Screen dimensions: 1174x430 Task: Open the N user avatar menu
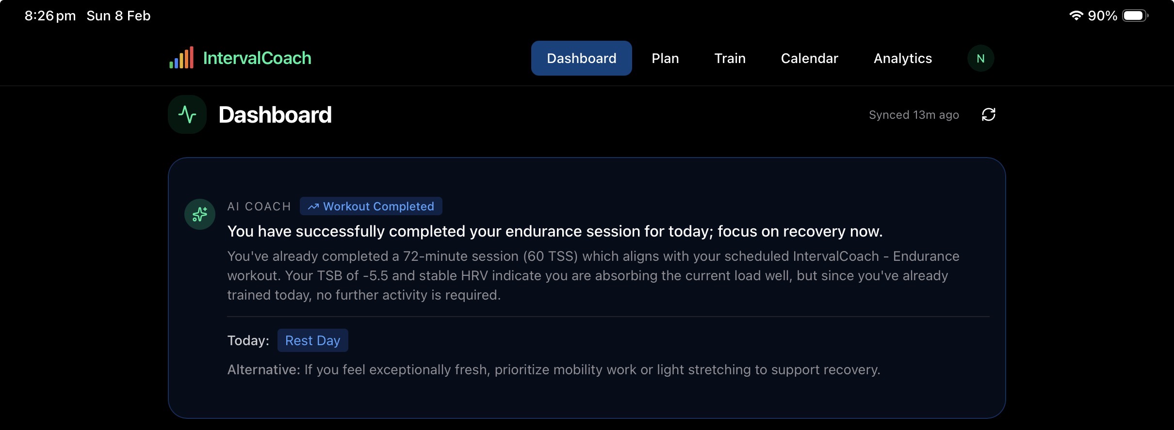[980, 59]
